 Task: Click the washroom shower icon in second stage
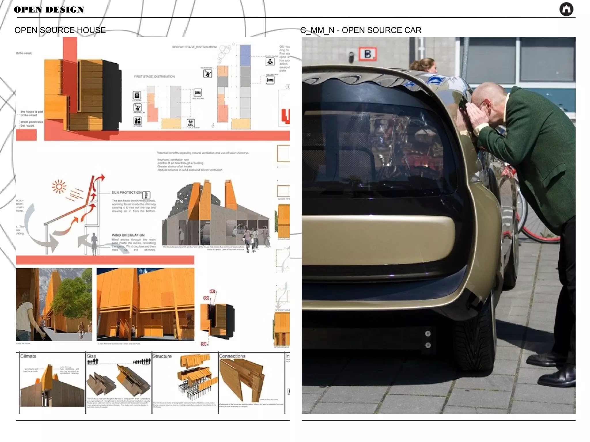click(x=207, y=74)
